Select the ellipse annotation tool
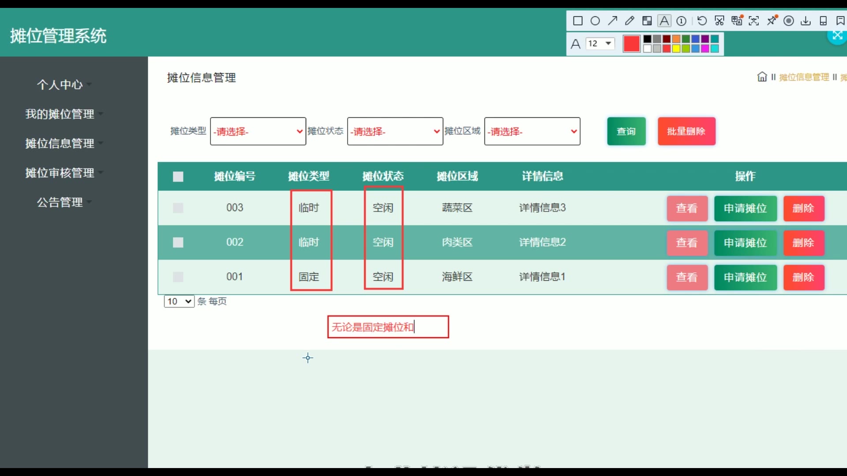This screenshot has height=476, width=847. 595,21
